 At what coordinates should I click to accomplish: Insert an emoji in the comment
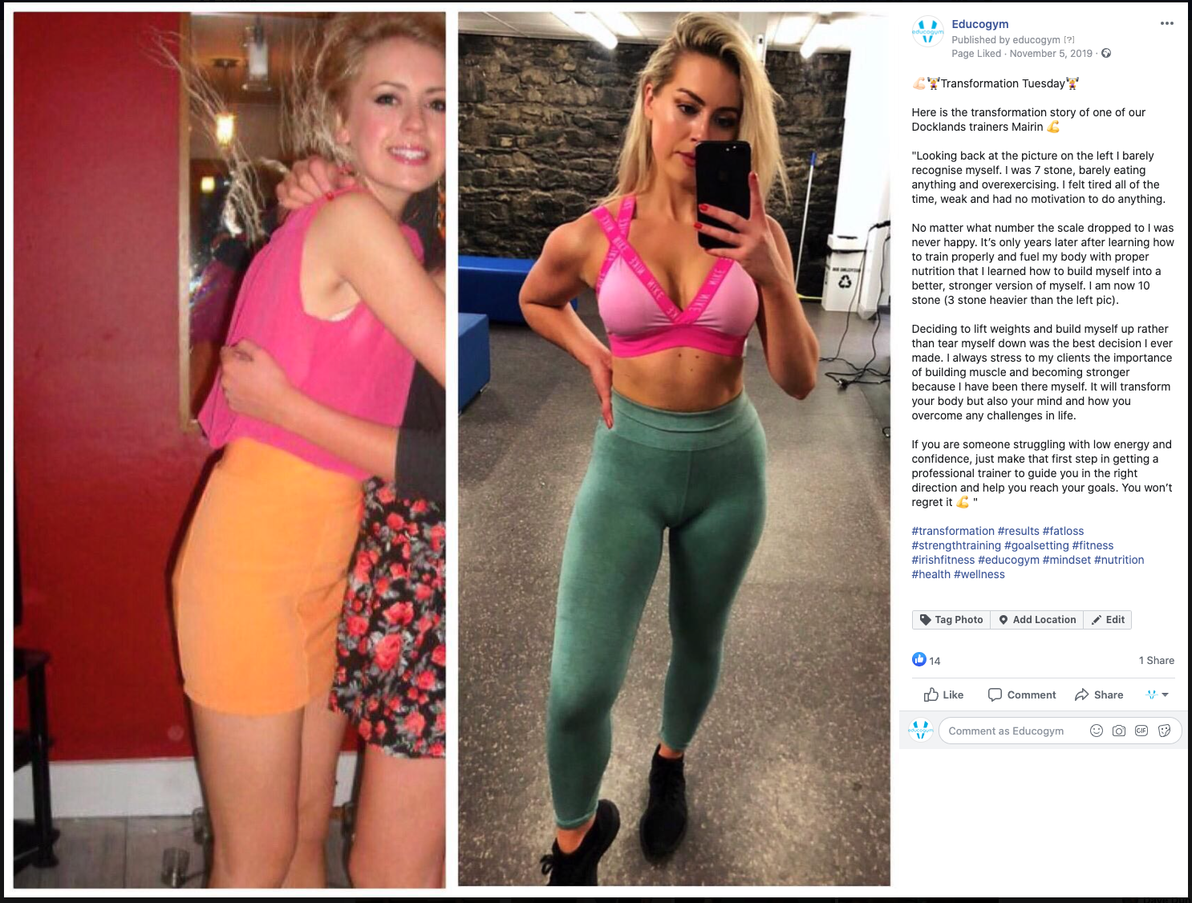click(1097, 731)
